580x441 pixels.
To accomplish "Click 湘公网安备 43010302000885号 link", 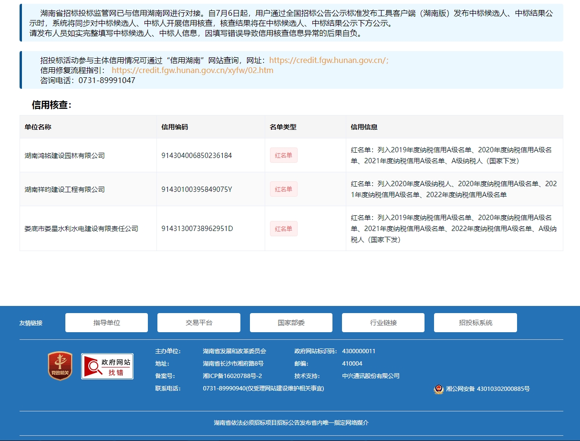I will coord(488,389).
